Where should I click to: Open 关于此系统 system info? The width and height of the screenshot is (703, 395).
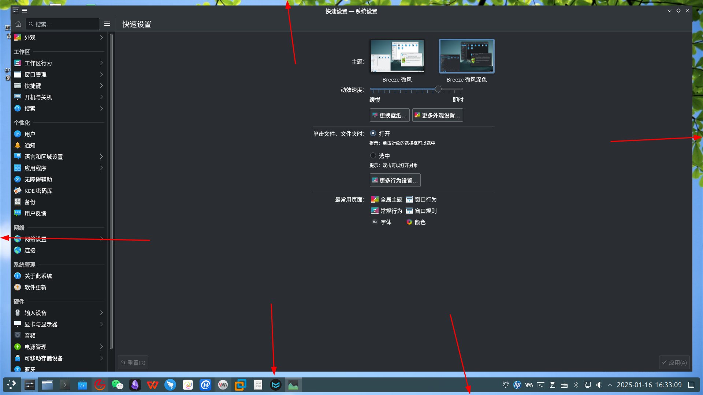59,276
